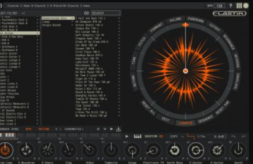Click the link icon beside the search field
253x164 pixels.
(87, 13)
